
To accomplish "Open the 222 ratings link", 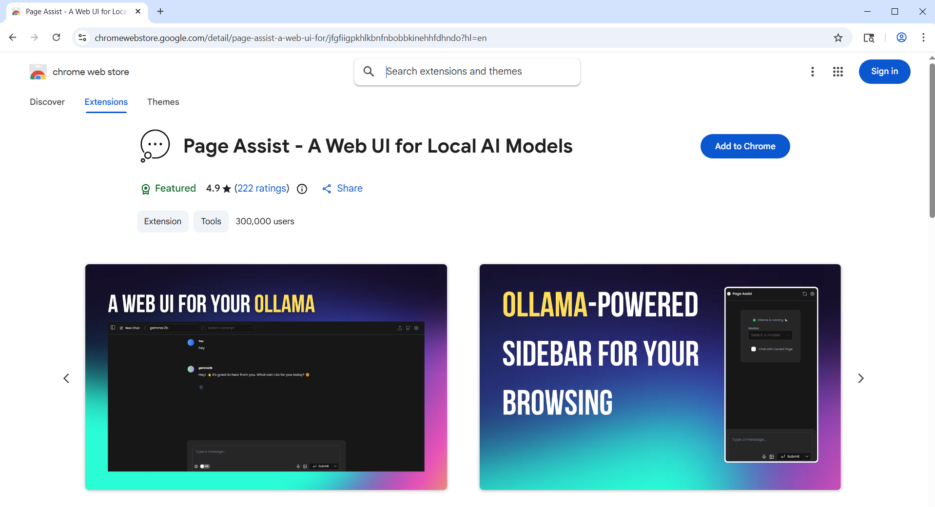I will click(x=261, y=188).
